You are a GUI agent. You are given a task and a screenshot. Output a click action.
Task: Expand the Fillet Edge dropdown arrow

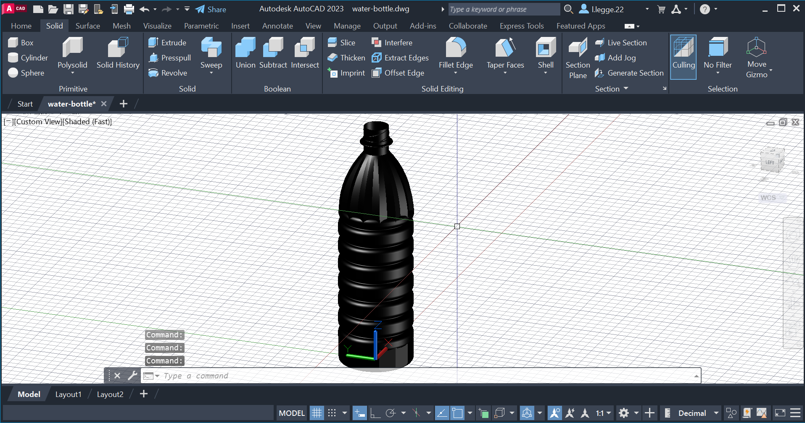pyautogui.click(x=456, y=73)
